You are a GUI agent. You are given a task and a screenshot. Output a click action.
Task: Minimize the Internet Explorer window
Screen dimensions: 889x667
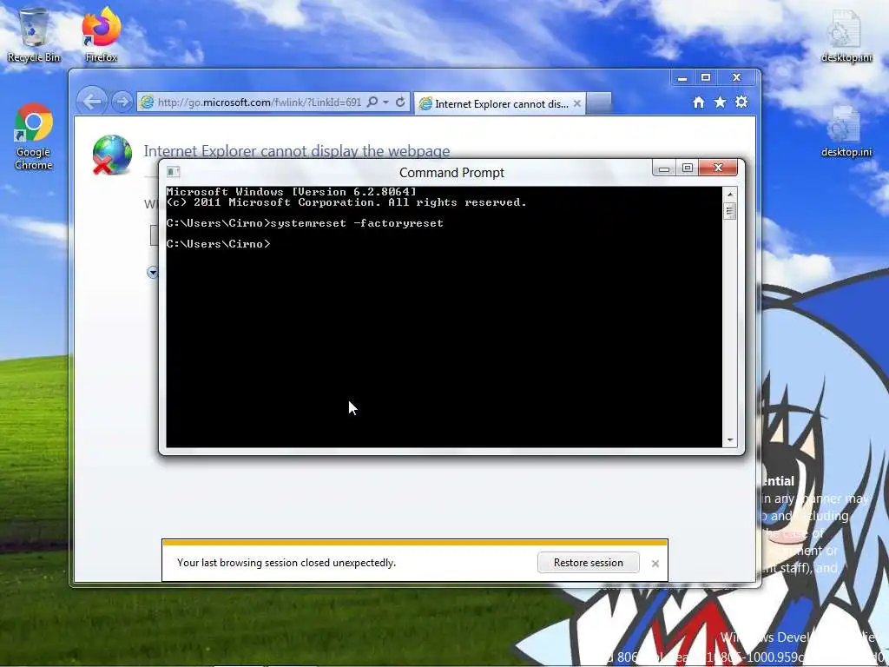[682, 77]
